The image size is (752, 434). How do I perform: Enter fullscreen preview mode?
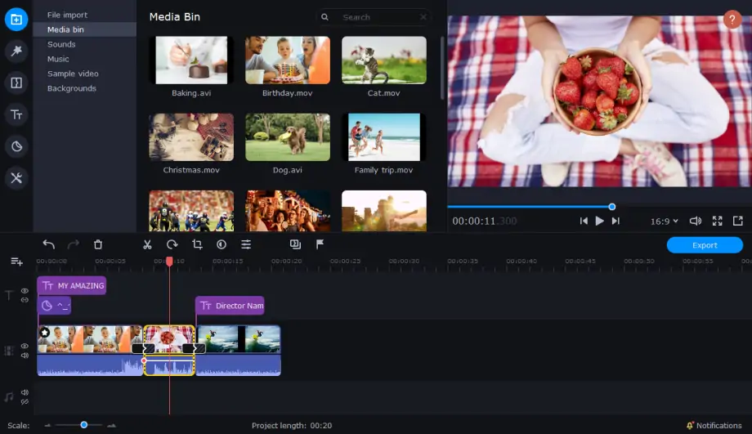point(717,221)
